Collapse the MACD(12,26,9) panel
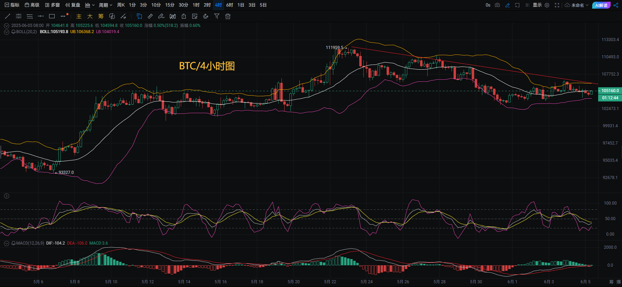The image size is (622, 287). pyautogui.click(x=6, y=243)
